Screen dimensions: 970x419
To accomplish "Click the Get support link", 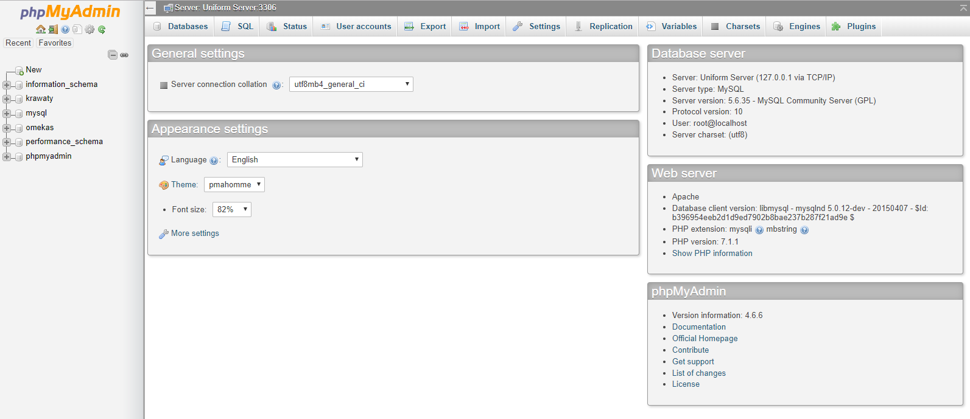I will 693,362.
